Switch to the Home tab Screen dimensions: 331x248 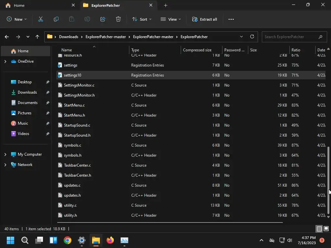coord(40,5)
